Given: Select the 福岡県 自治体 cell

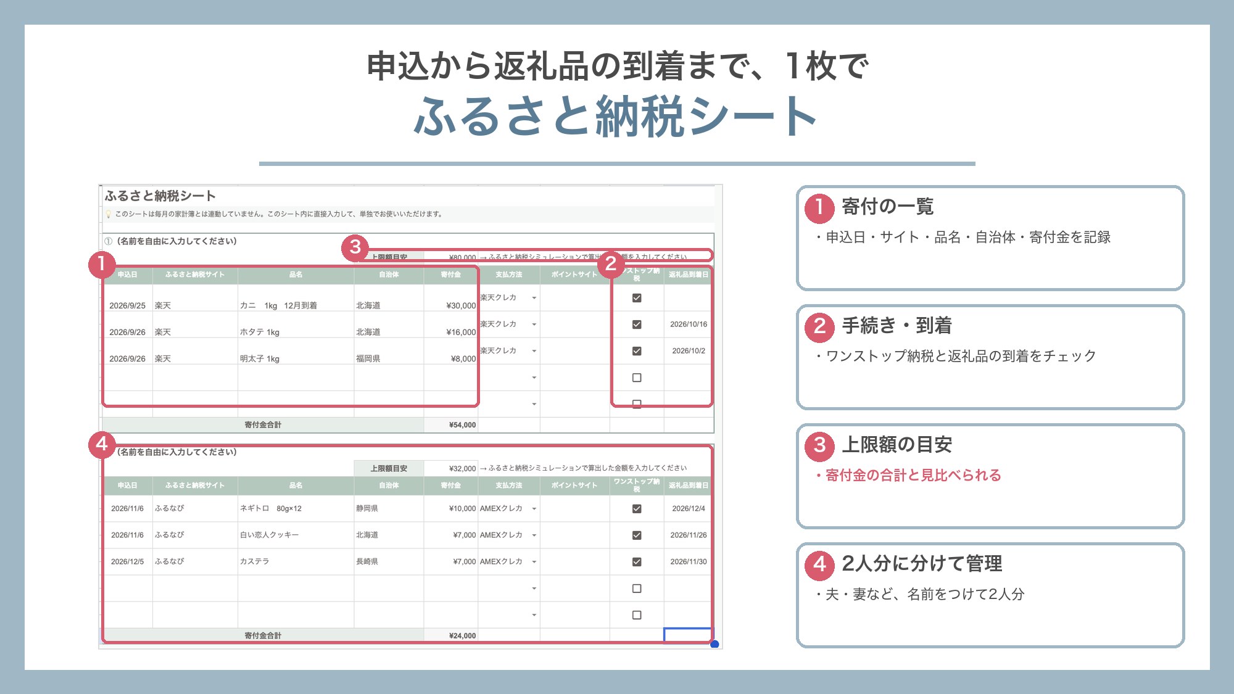Looking at the screenshot, I should [x=389, y=351].
